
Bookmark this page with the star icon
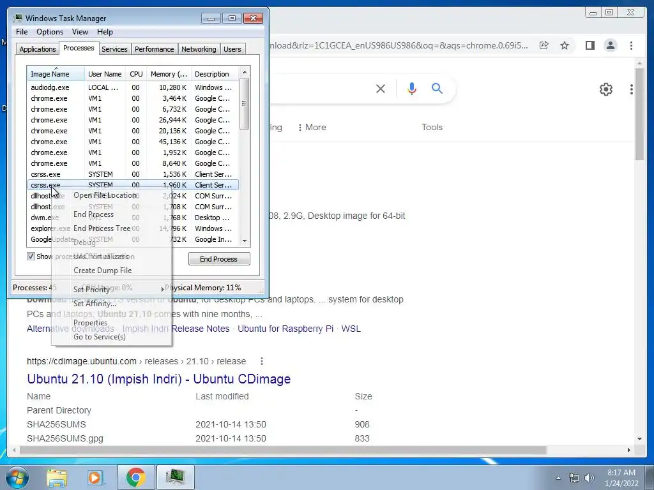[x=565, y=45]
